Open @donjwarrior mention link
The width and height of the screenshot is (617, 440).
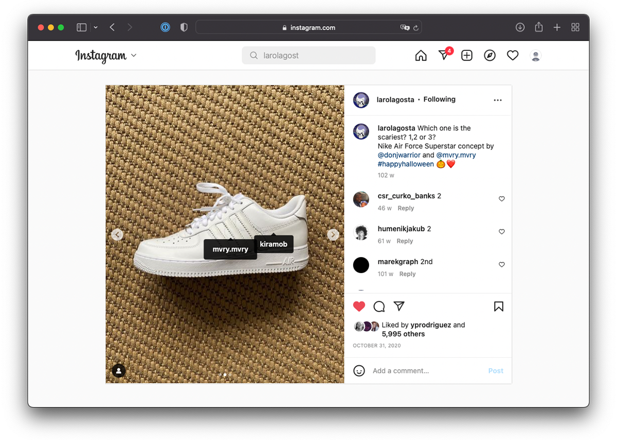tap(399, 155)
